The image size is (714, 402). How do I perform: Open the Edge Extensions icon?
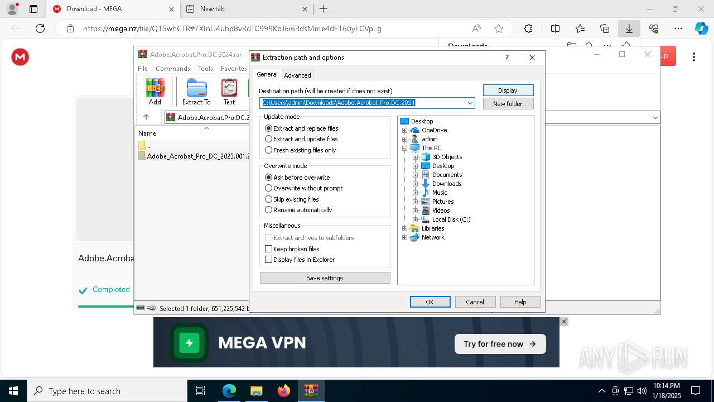(x=528, y=28)
